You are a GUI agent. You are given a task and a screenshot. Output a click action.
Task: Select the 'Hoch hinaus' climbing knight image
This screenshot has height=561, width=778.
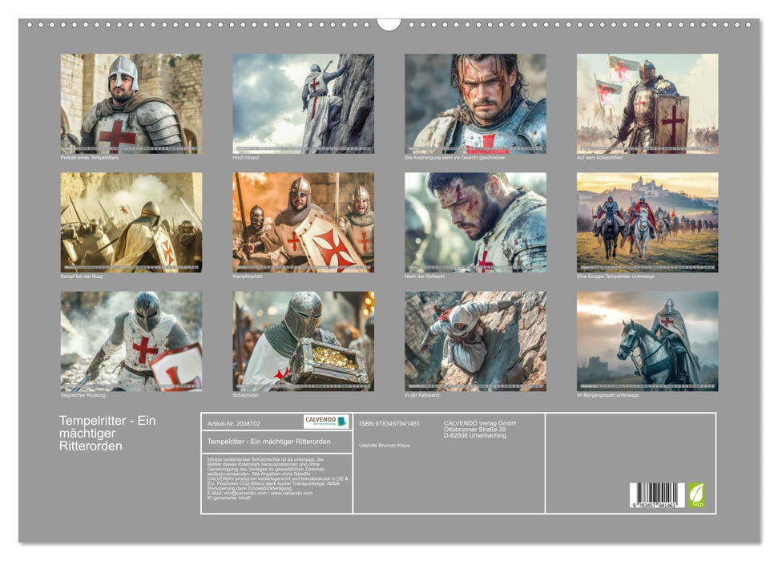pos(303,103)
